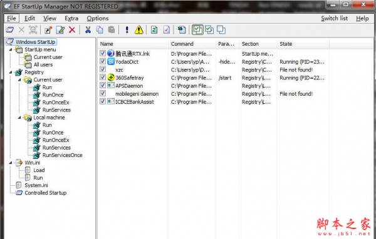This screenshot has height=239, width=376.
Task: Click the 腾讯通RTX.lnk entry icon
Action: 110,53
